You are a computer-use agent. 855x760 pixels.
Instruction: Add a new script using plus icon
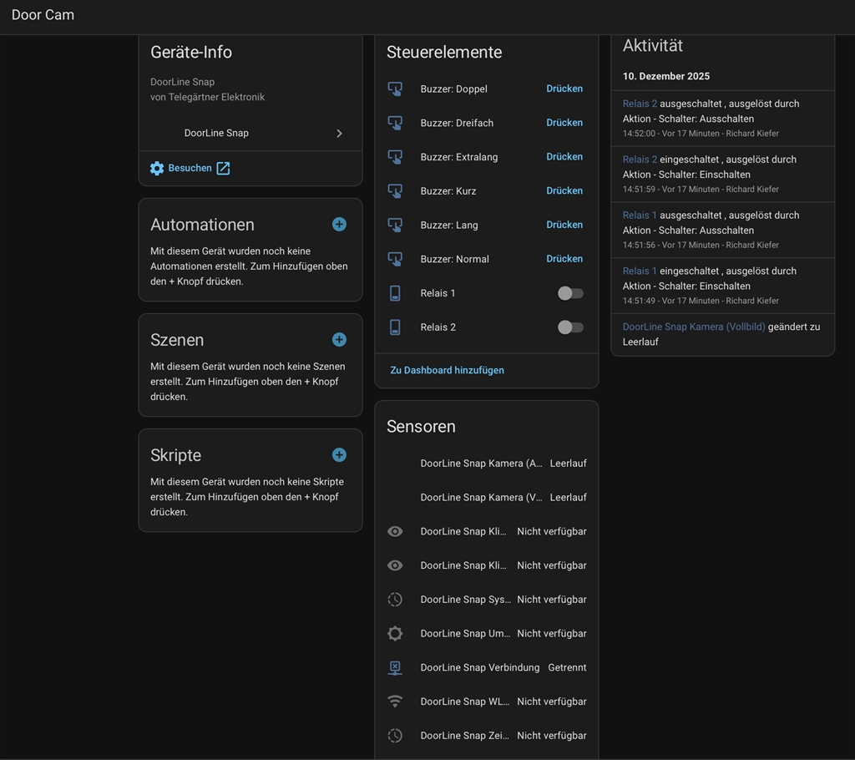(x=339, y=455)
